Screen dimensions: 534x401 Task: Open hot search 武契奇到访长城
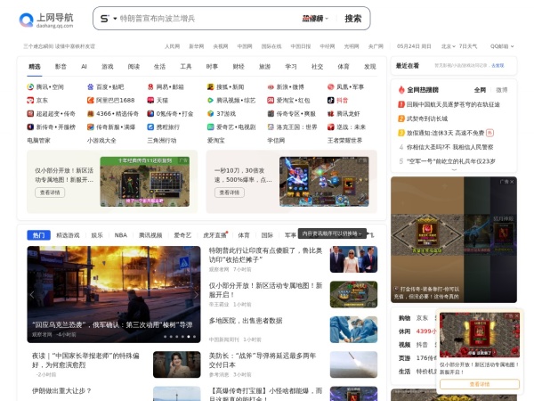[x=426, y=119]
